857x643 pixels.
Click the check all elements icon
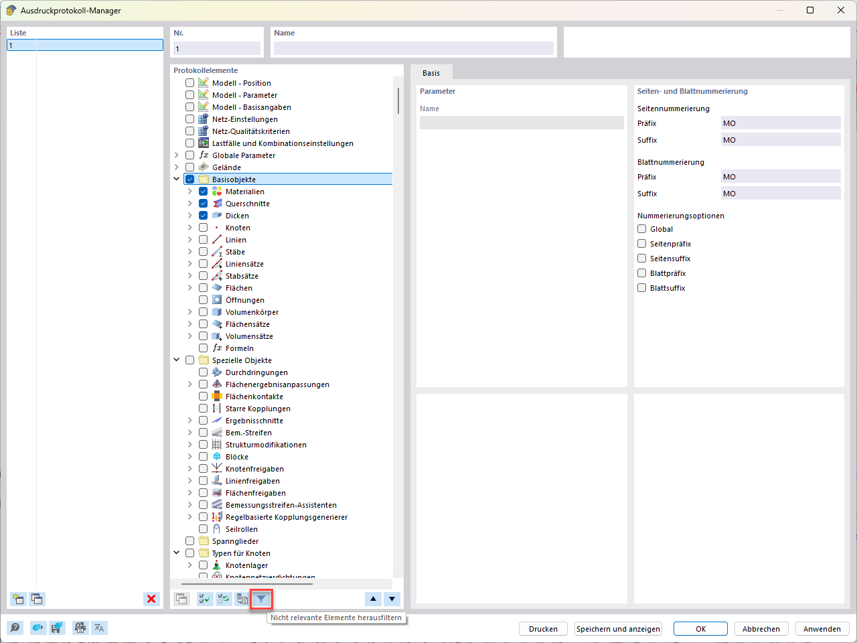(x=205, y=599)
